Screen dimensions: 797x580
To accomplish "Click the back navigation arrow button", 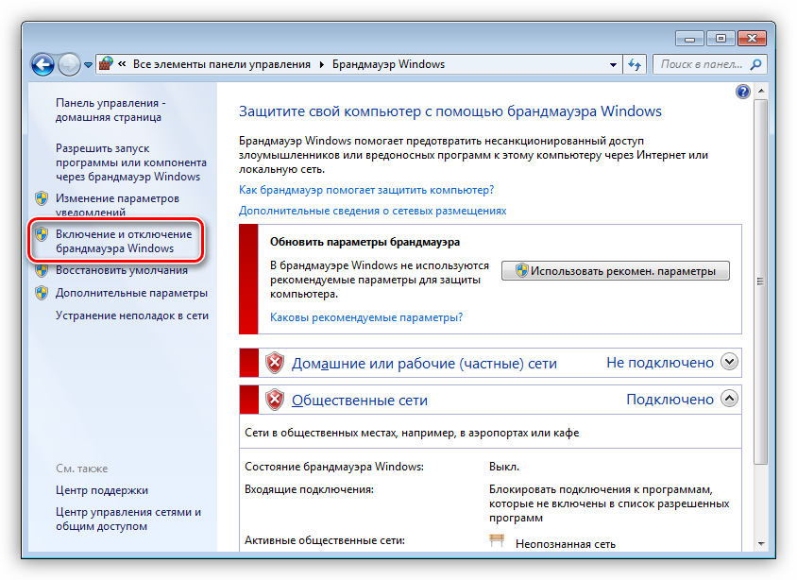I will (x=42, y=64).
